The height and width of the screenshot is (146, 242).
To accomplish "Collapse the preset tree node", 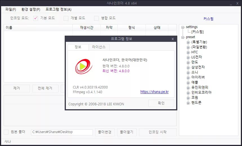I will pos(183,37).
